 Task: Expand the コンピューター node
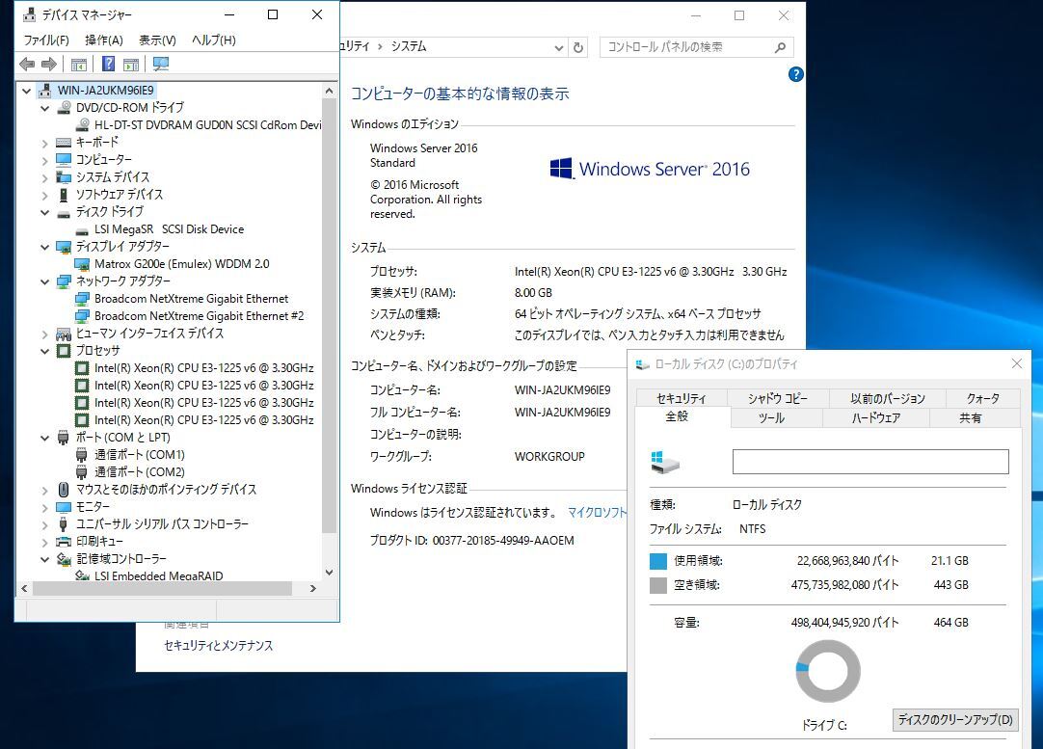tap(45, 160)
